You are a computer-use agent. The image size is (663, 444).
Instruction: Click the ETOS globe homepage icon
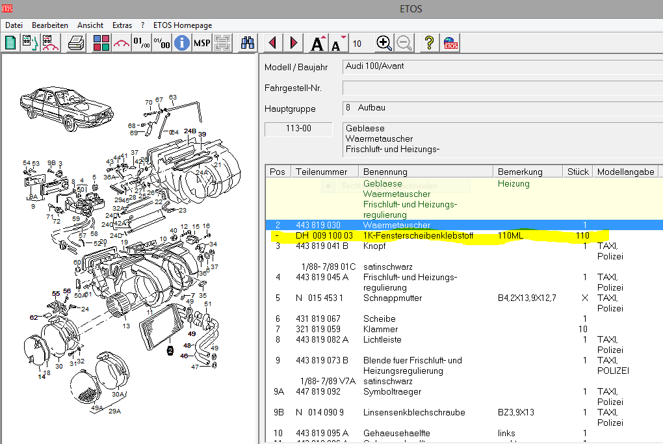[450, 44]
